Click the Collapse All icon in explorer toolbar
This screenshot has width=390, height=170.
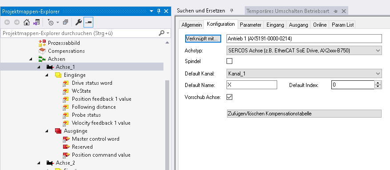pos(65,22)
